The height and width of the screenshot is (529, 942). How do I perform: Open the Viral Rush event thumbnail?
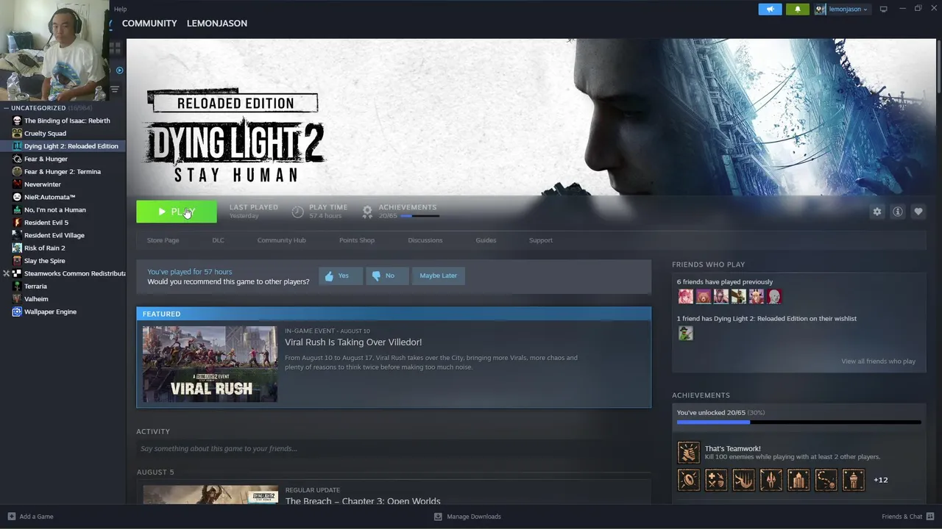click(210, 364)
